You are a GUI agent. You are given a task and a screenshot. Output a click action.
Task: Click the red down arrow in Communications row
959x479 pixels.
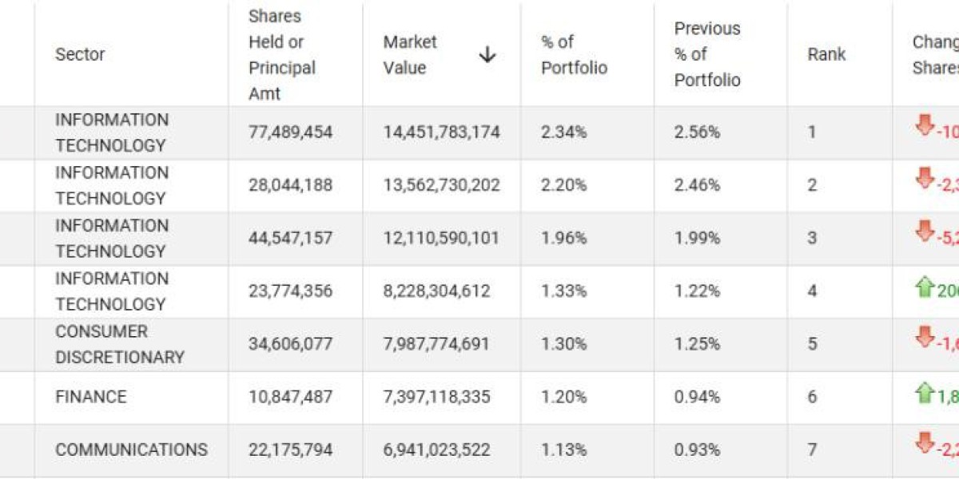pos(925,442)
